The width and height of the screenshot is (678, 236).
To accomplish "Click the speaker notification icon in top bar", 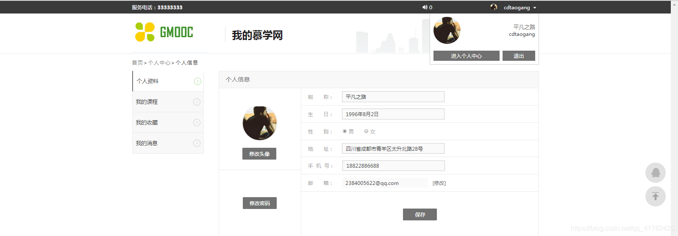I will point(425,7).
